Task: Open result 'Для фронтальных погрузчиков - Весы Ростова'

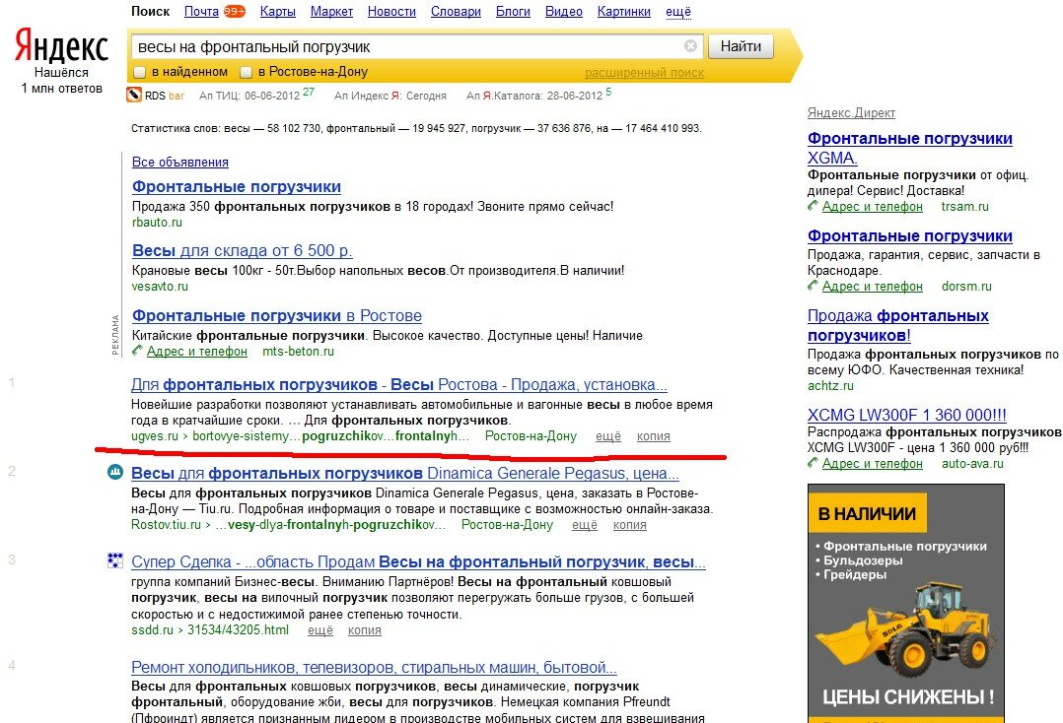Action: (399, 384)
